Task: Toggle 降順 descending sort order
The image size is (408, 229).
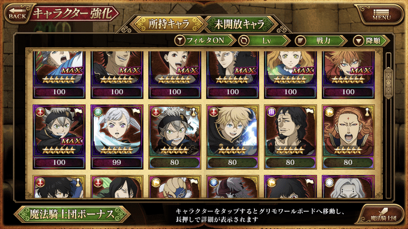Action: 371,41
